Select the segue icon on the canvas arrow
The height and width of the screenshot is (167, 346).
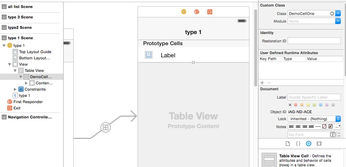[x=106, y=127]
